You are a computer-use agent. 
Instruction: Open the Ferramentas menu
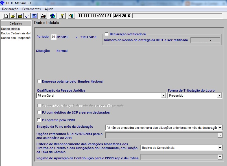pyautogui.click(x=31, y=9)
